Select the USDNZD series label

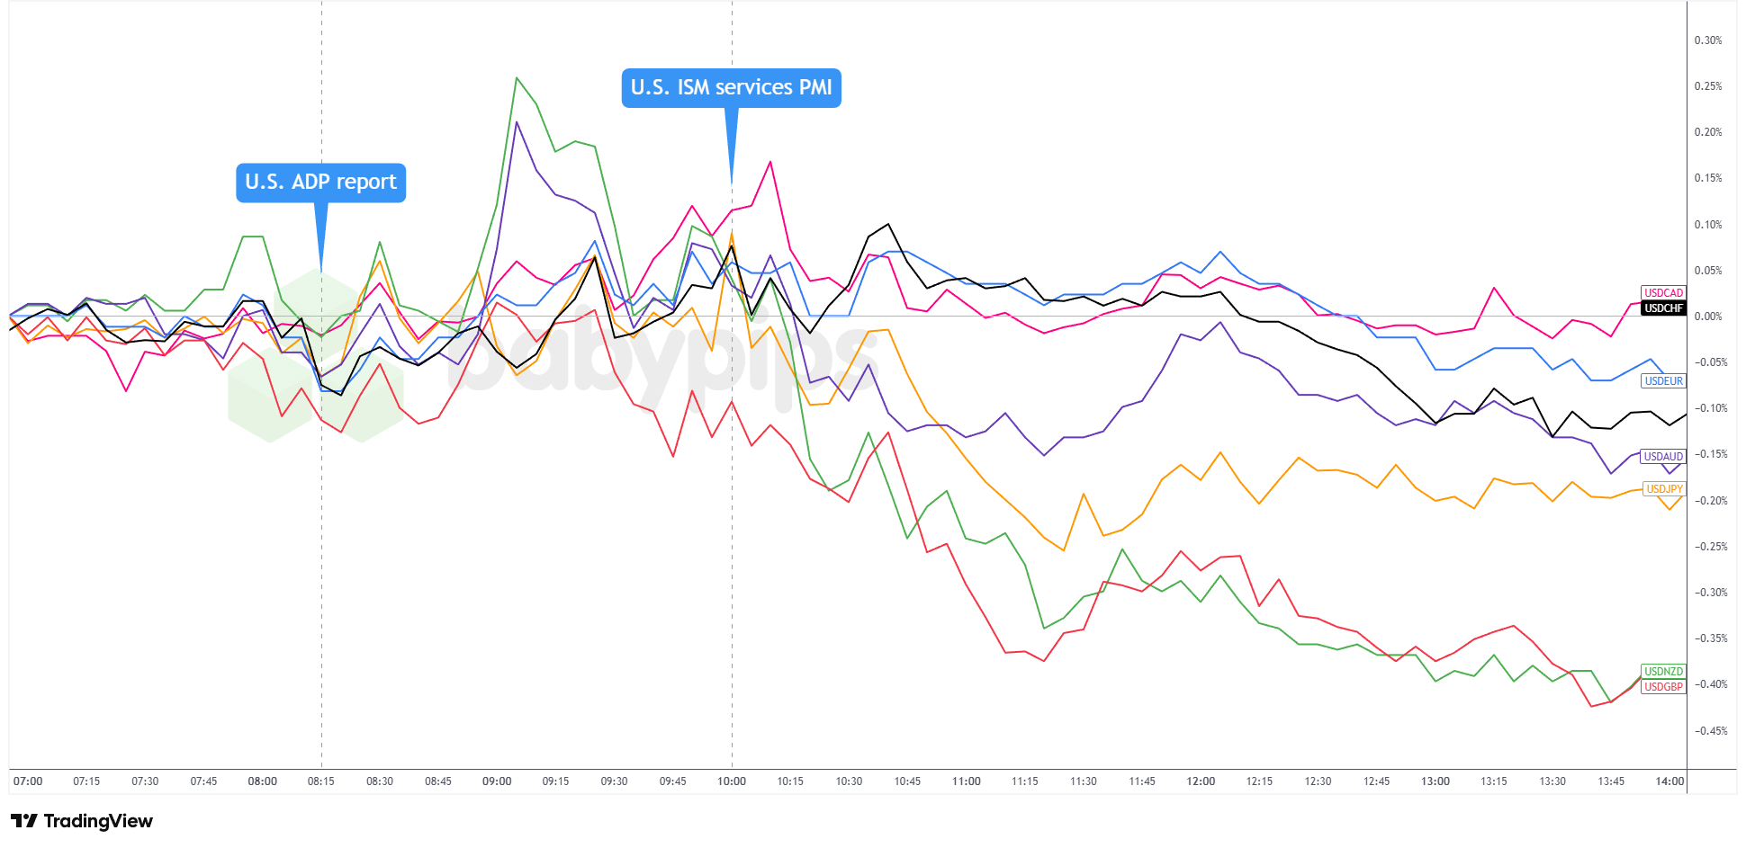click(1662, 672)
